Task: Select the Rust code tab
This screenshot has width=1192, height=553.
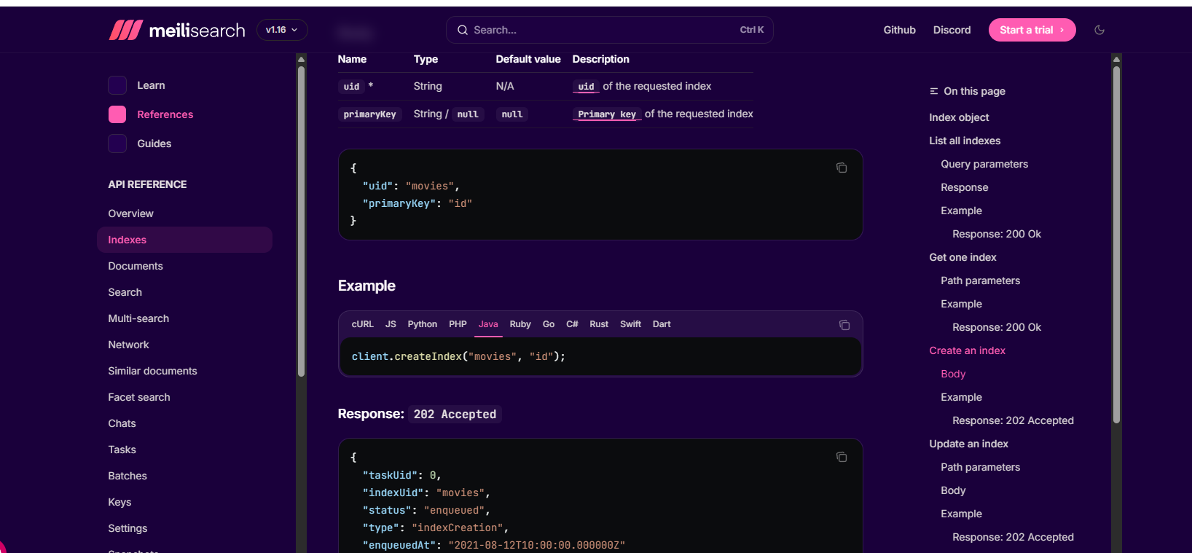Action: 599,324
